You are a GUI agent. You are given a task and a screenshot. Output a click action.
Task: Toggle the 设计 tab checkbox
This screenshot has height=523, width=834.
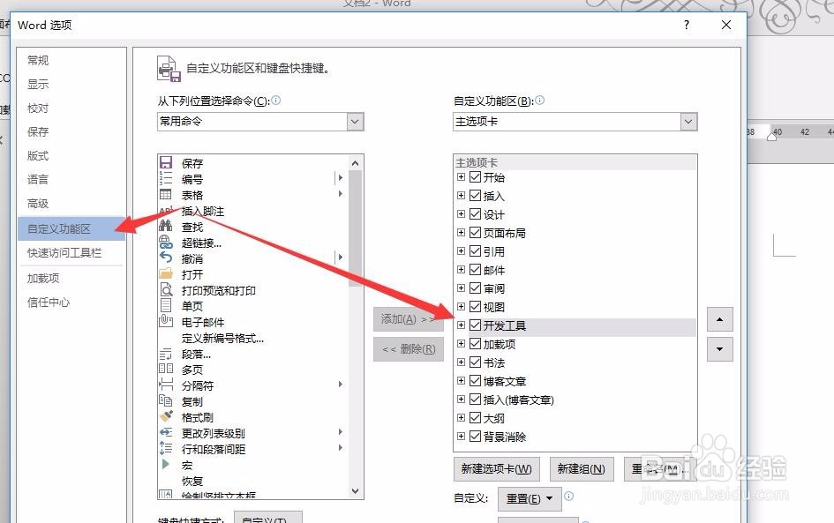click(475, 213)
